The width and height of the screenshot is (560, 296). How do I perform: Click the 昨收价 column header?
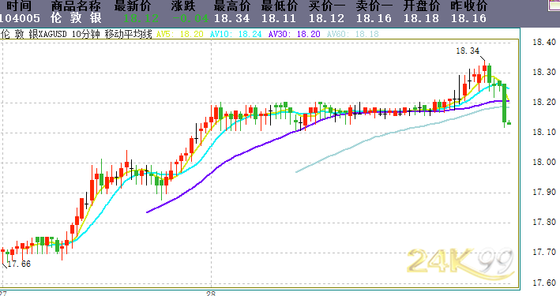[469, 6]
